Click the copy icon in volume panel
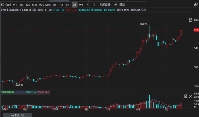The image size is (199, 117). pyautogui.click(x=186, y=96)
